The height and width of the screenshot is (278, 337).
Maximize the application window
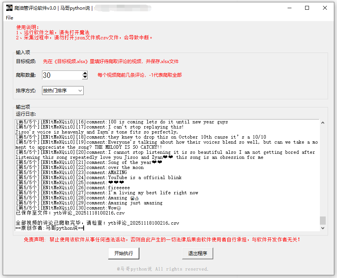pos(307,8)
